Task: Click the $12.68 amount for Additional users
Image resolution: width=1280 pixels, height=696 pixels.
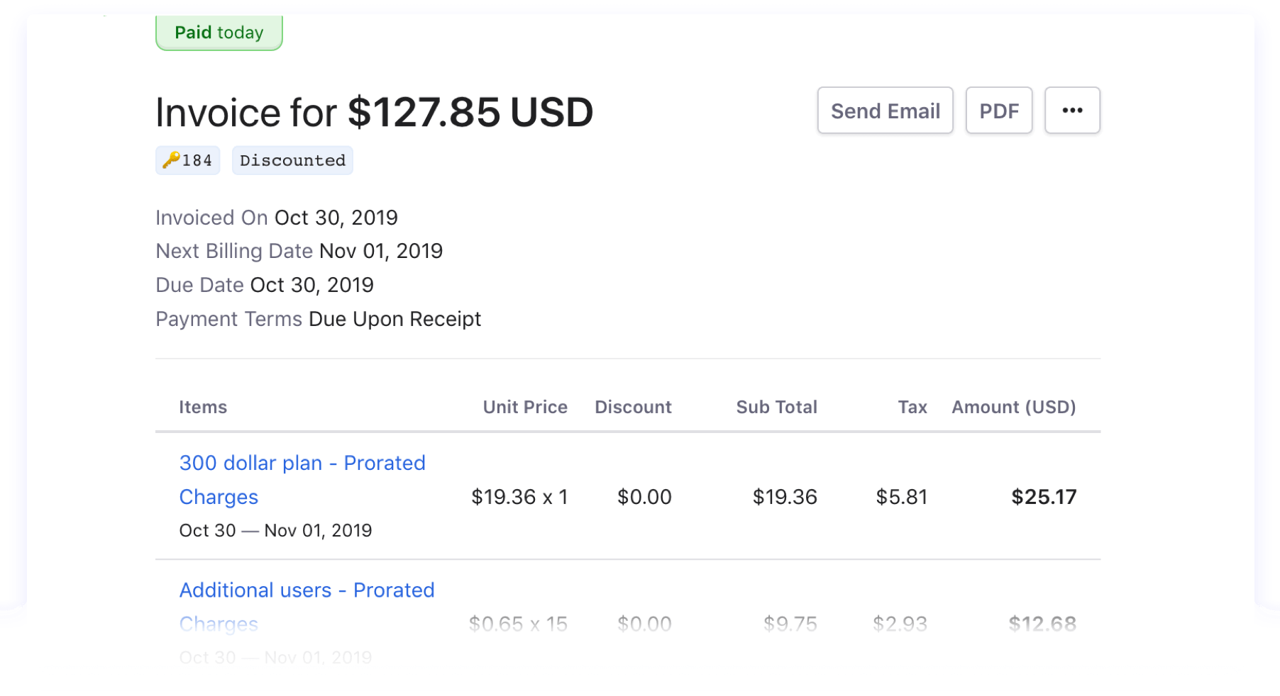Action: [x=1042, y=624]
